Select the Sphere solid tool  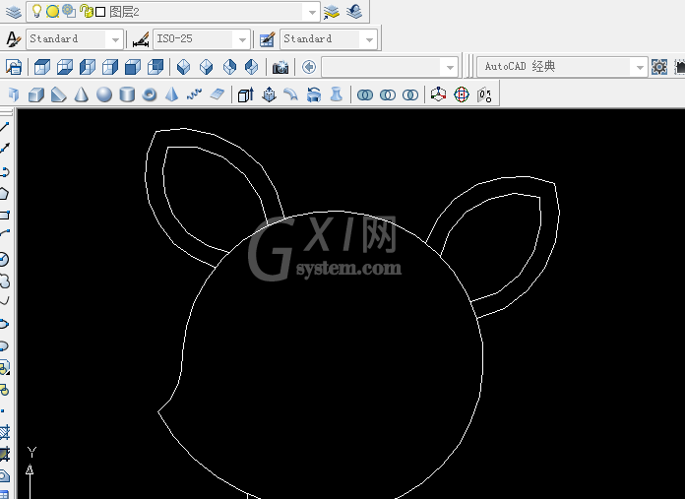tap(104, 94)
